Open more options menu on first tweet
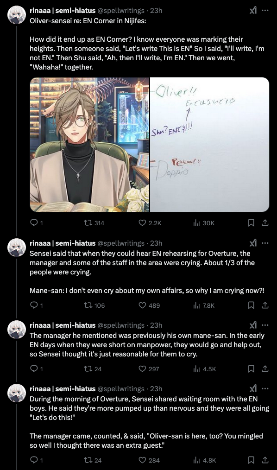Viewport: 277px width, 470px height. [265, 11]
